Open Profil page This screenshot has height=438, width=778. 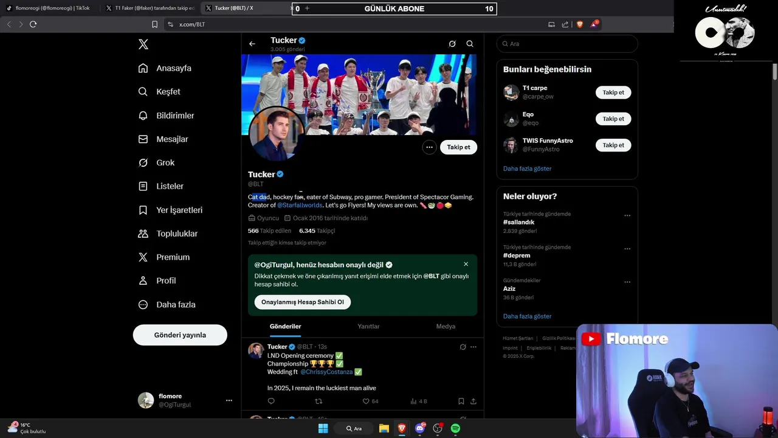pyautogui.click(x=157, y=281)
